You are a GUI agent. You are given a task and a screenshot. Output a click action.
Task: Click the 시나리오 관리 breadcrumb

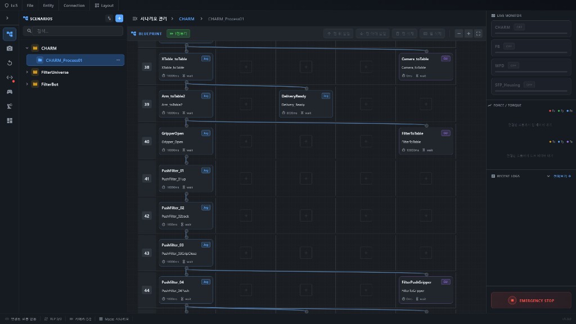[x=154, y=19]
